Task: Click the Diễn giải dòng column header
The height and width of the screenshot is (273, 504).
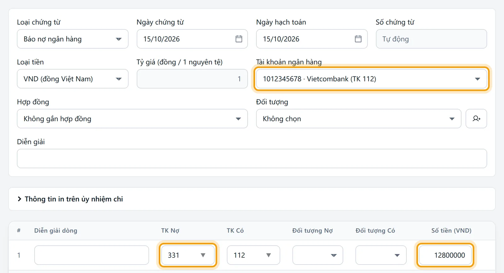Action: coord(56,231)
